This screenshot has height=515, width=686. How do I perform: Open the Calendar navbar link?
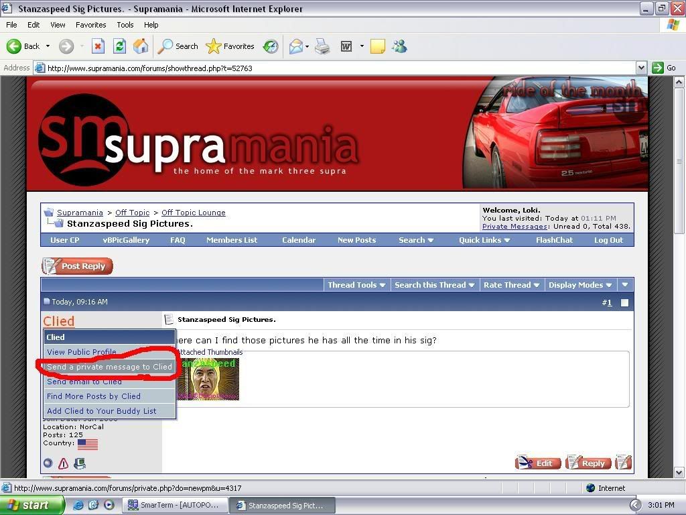click(x=299, y=240)
